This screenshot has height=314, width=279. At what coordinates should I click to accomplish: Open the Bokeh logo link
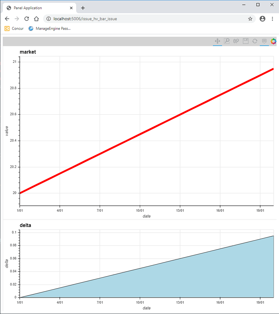[x=273, y=41]
